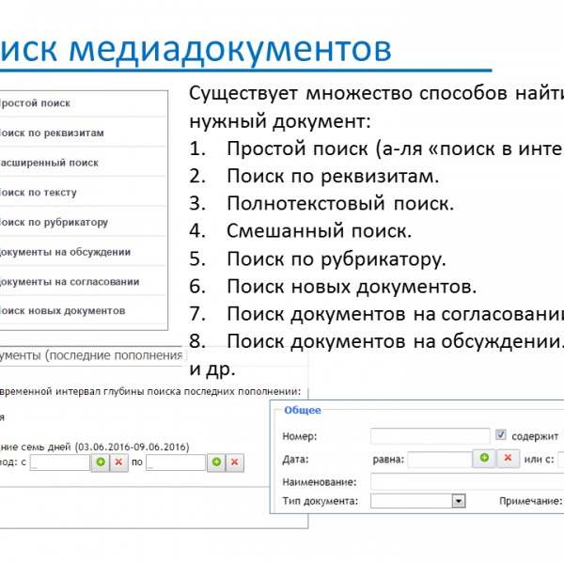Click green plus button after period 'по' field
Screen dimensions: 564x564
pyautogui.click(x=216, y=462)
